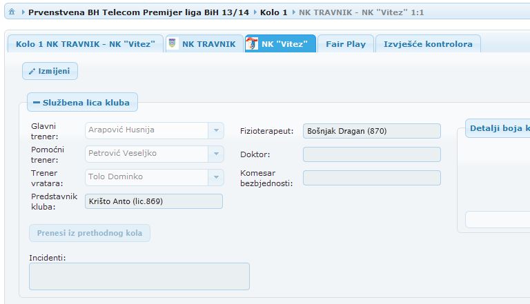The image size is (530, 304).
Task: Select the Arapović Husnija combo box
Action: pos(155,130)
